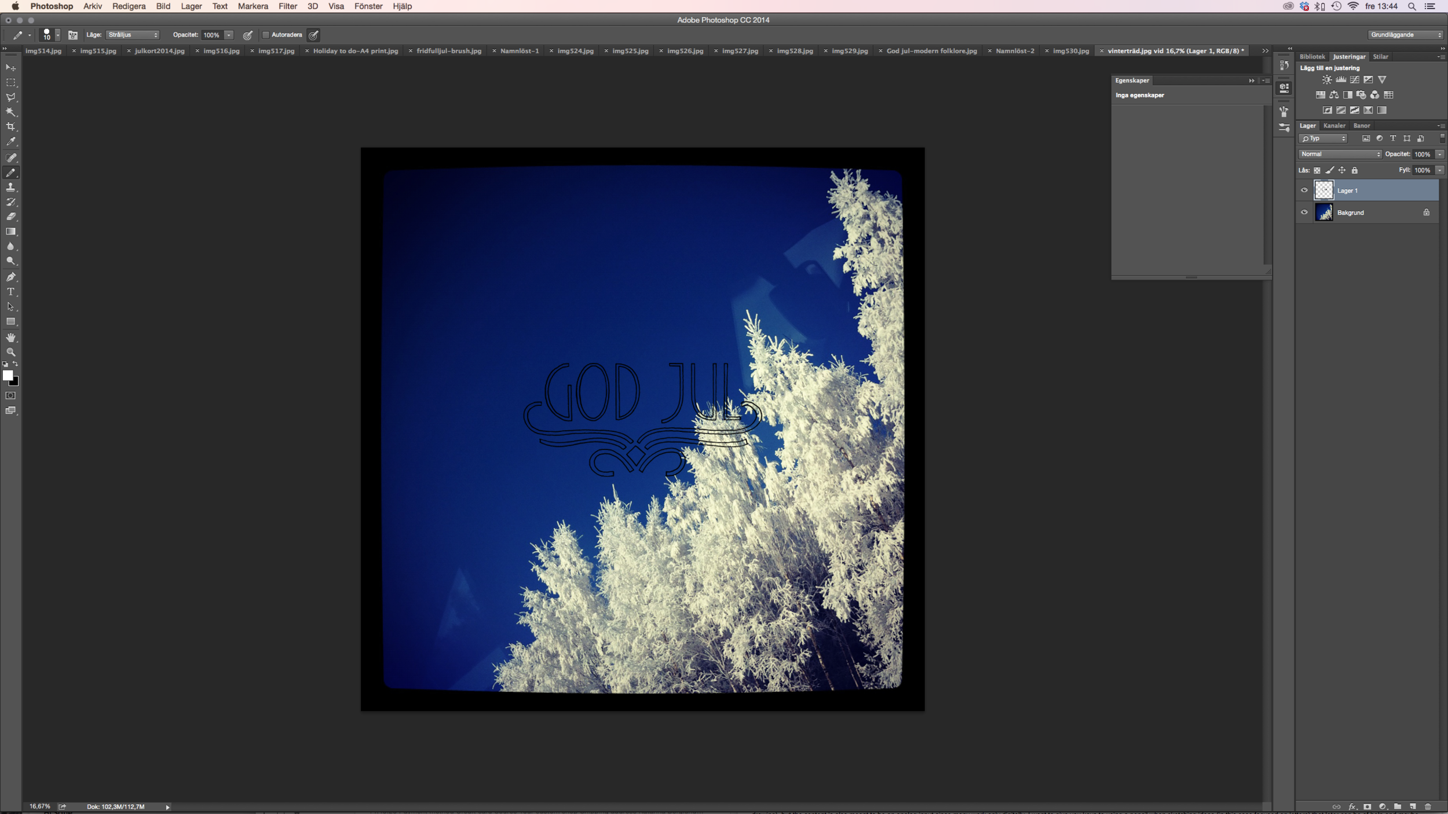Select the Lager 1 layer row
This screenshot has height=814, width=1448.
pyautogui.click(x=1367, y=190)
